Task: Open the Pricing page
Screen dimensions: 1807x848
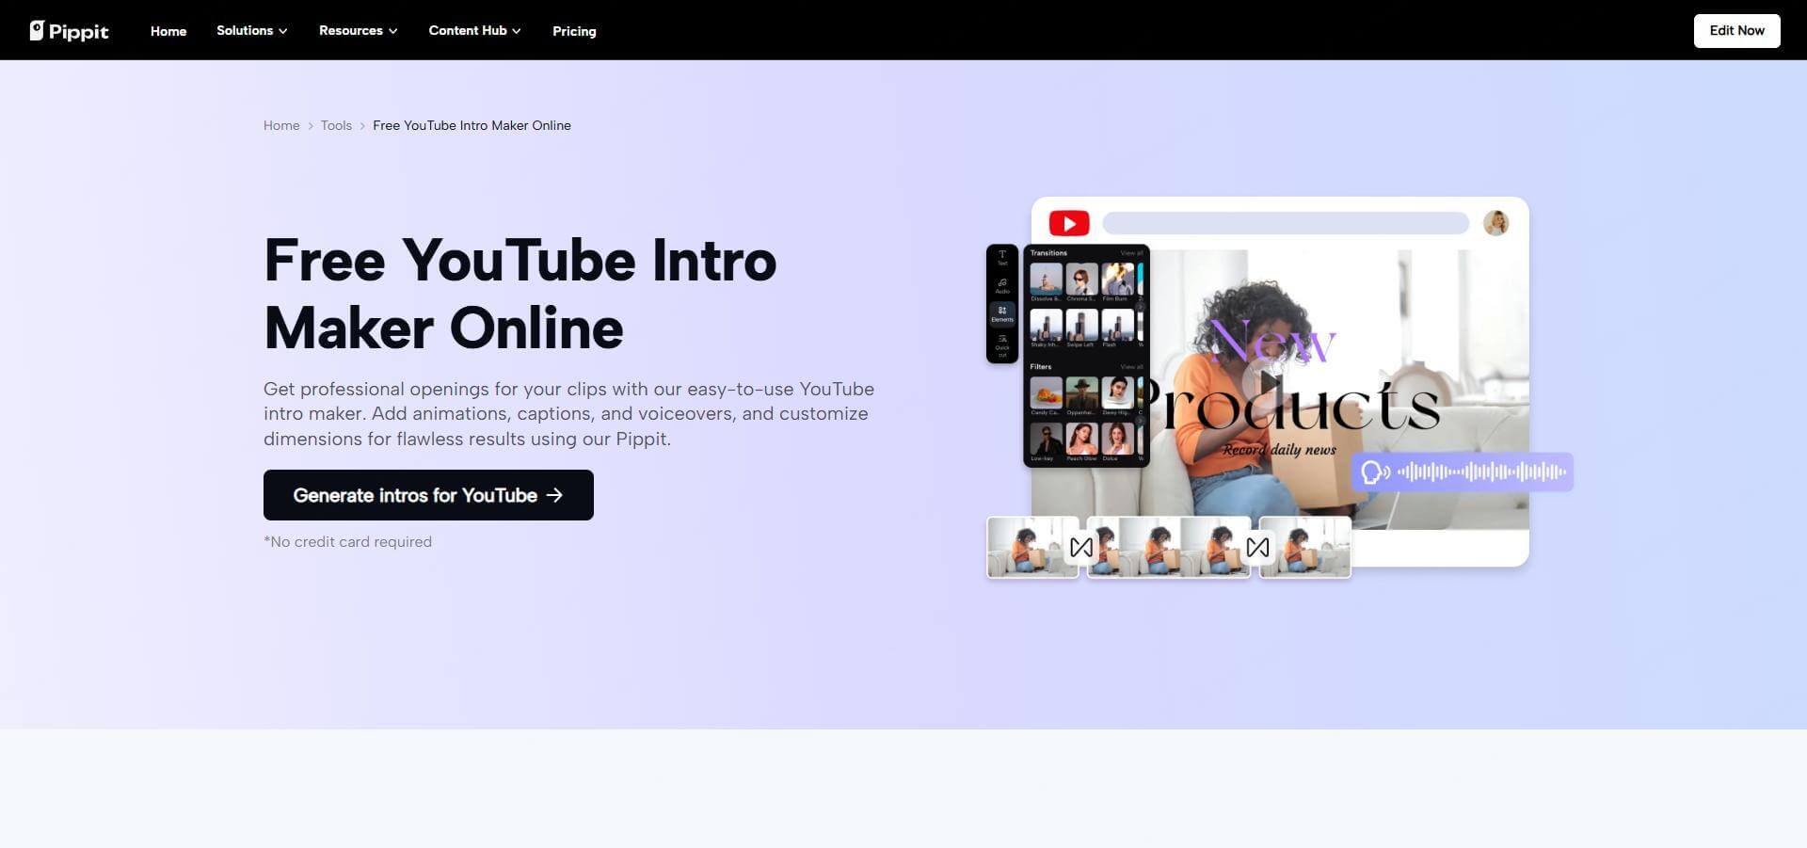Action: [574, 30]
